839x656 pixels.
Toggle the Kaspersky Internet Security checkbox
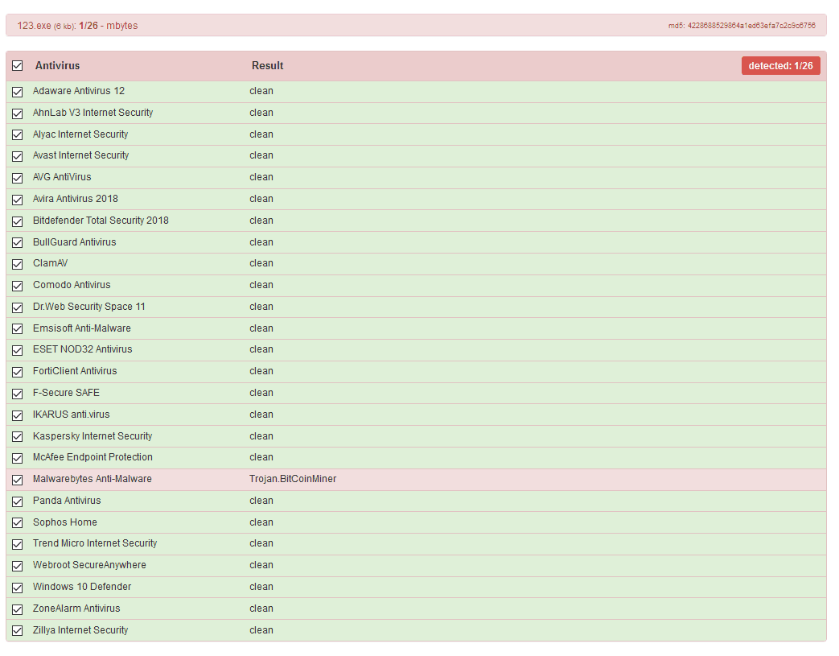point(17,436)
